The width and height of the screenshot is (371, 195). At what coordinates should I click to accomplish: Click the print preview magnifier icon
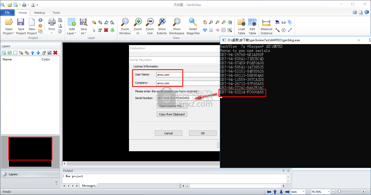[x=60, y=25]
